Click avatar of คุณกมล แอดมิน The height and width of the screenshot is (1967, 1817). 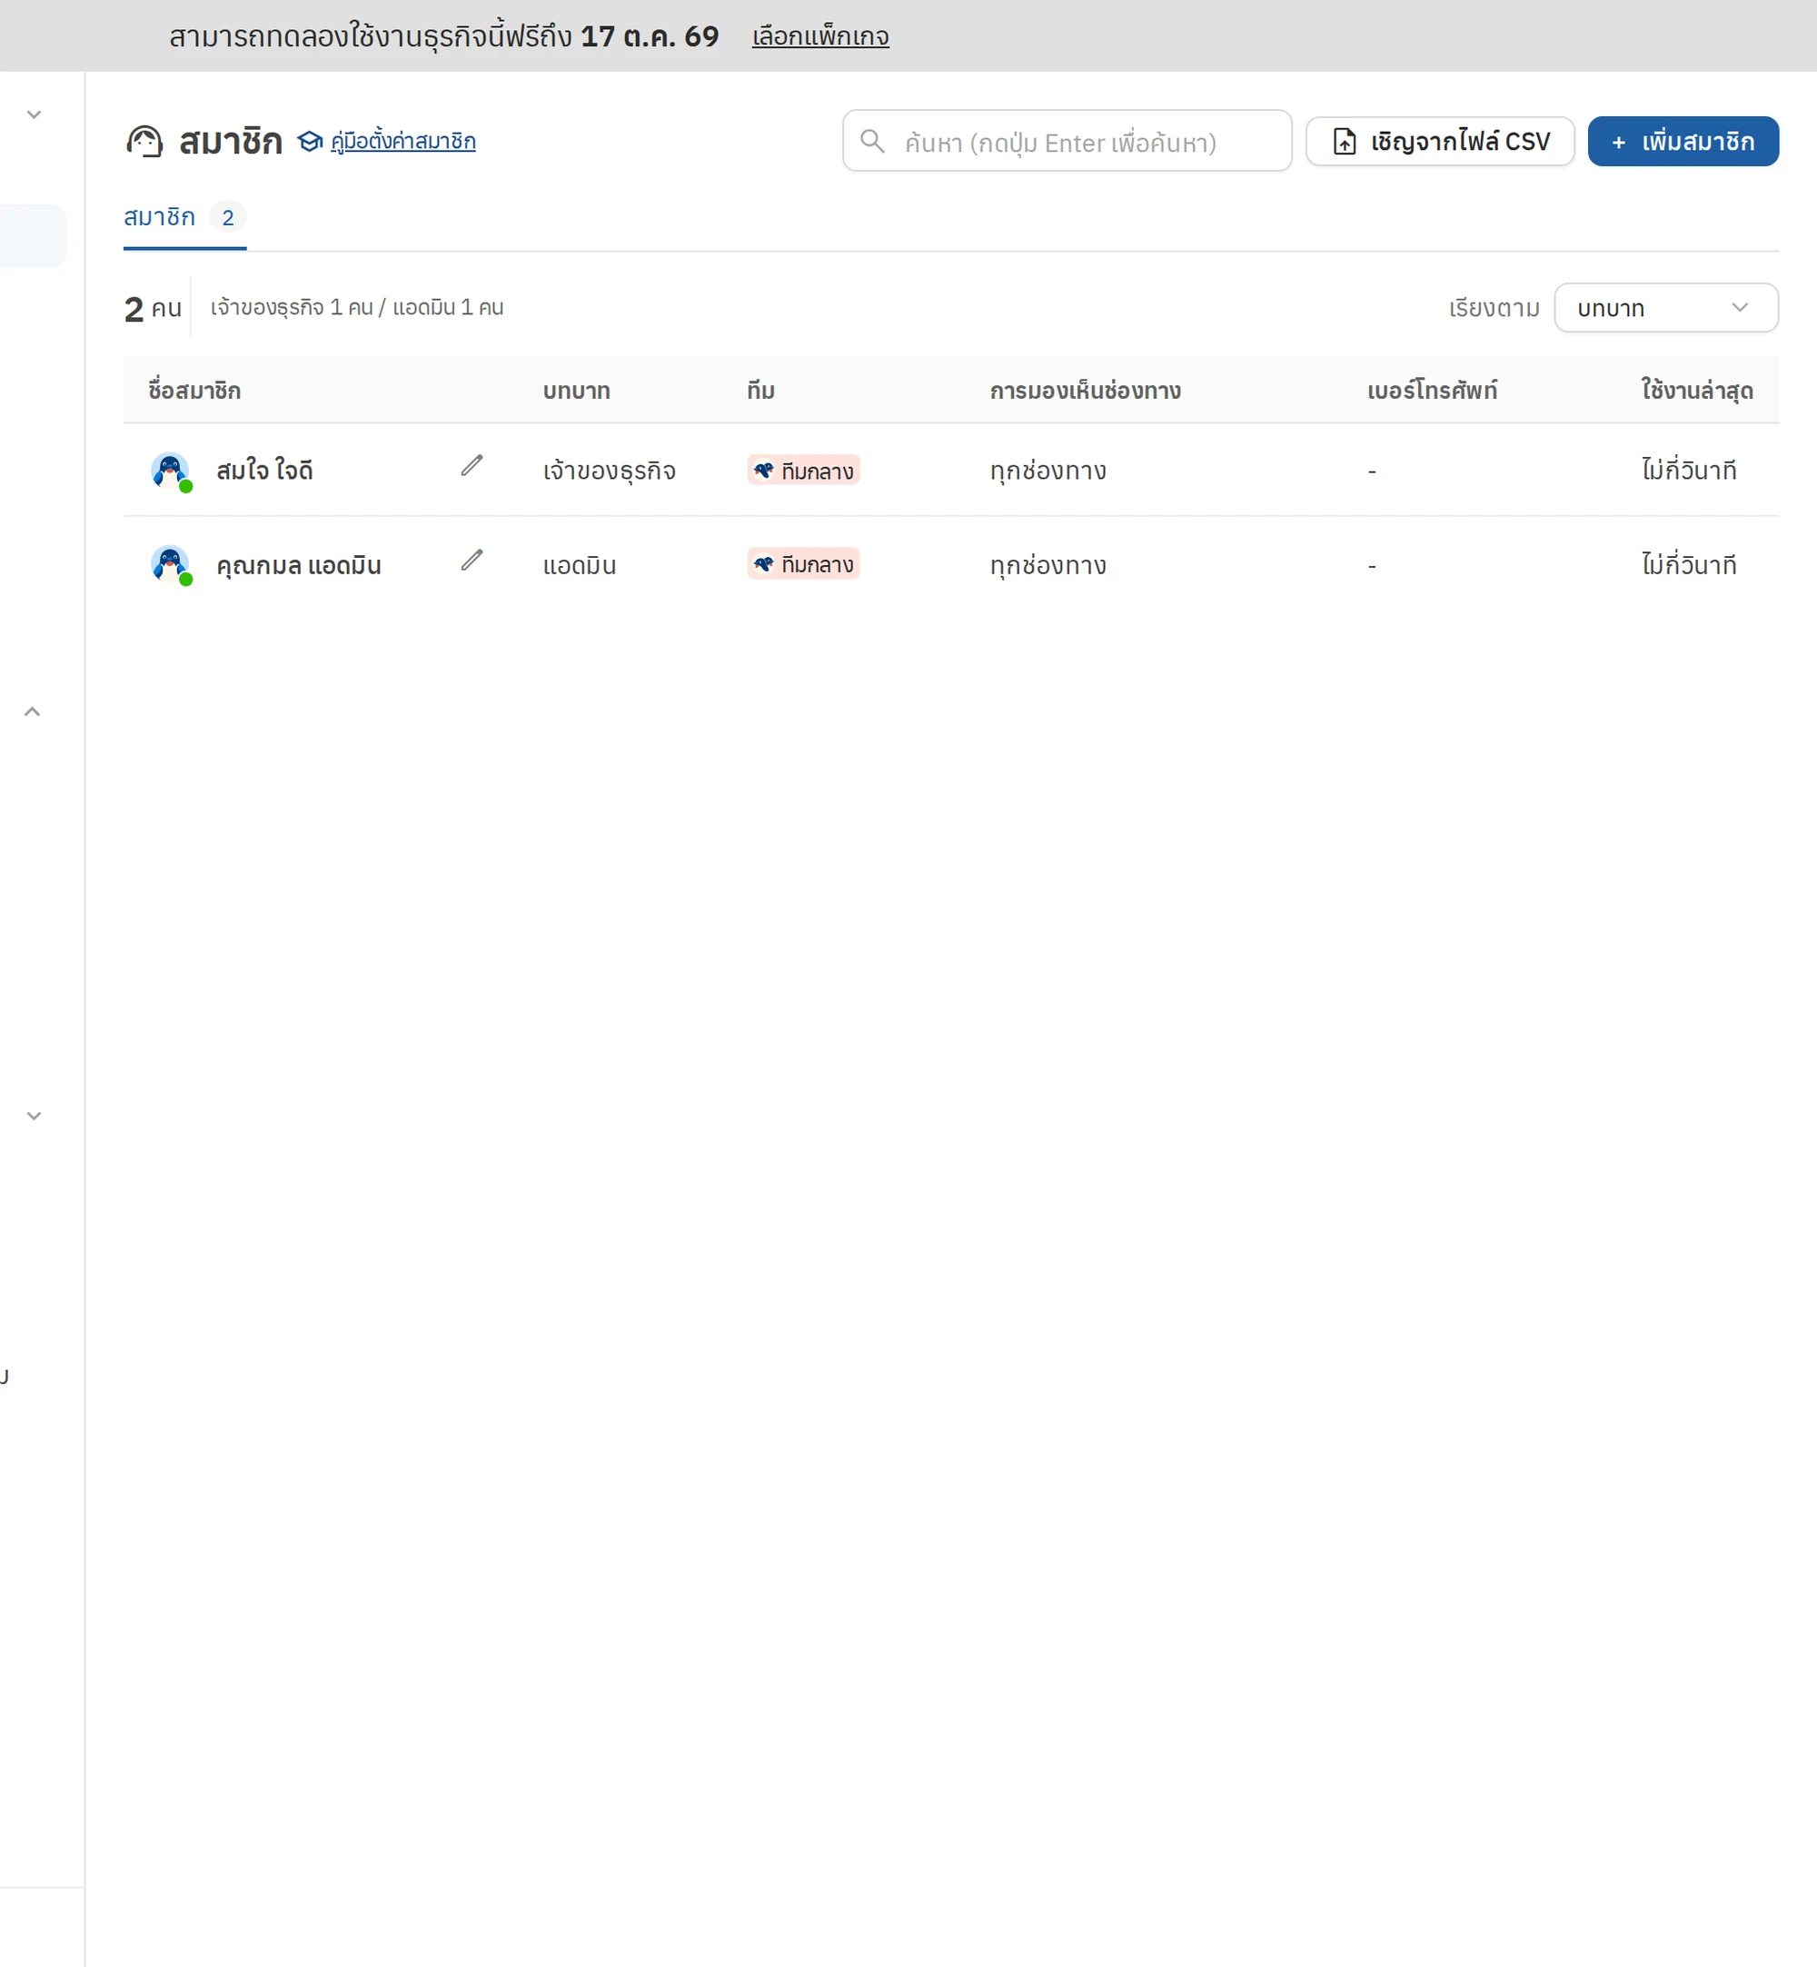(x=170, y=565)
